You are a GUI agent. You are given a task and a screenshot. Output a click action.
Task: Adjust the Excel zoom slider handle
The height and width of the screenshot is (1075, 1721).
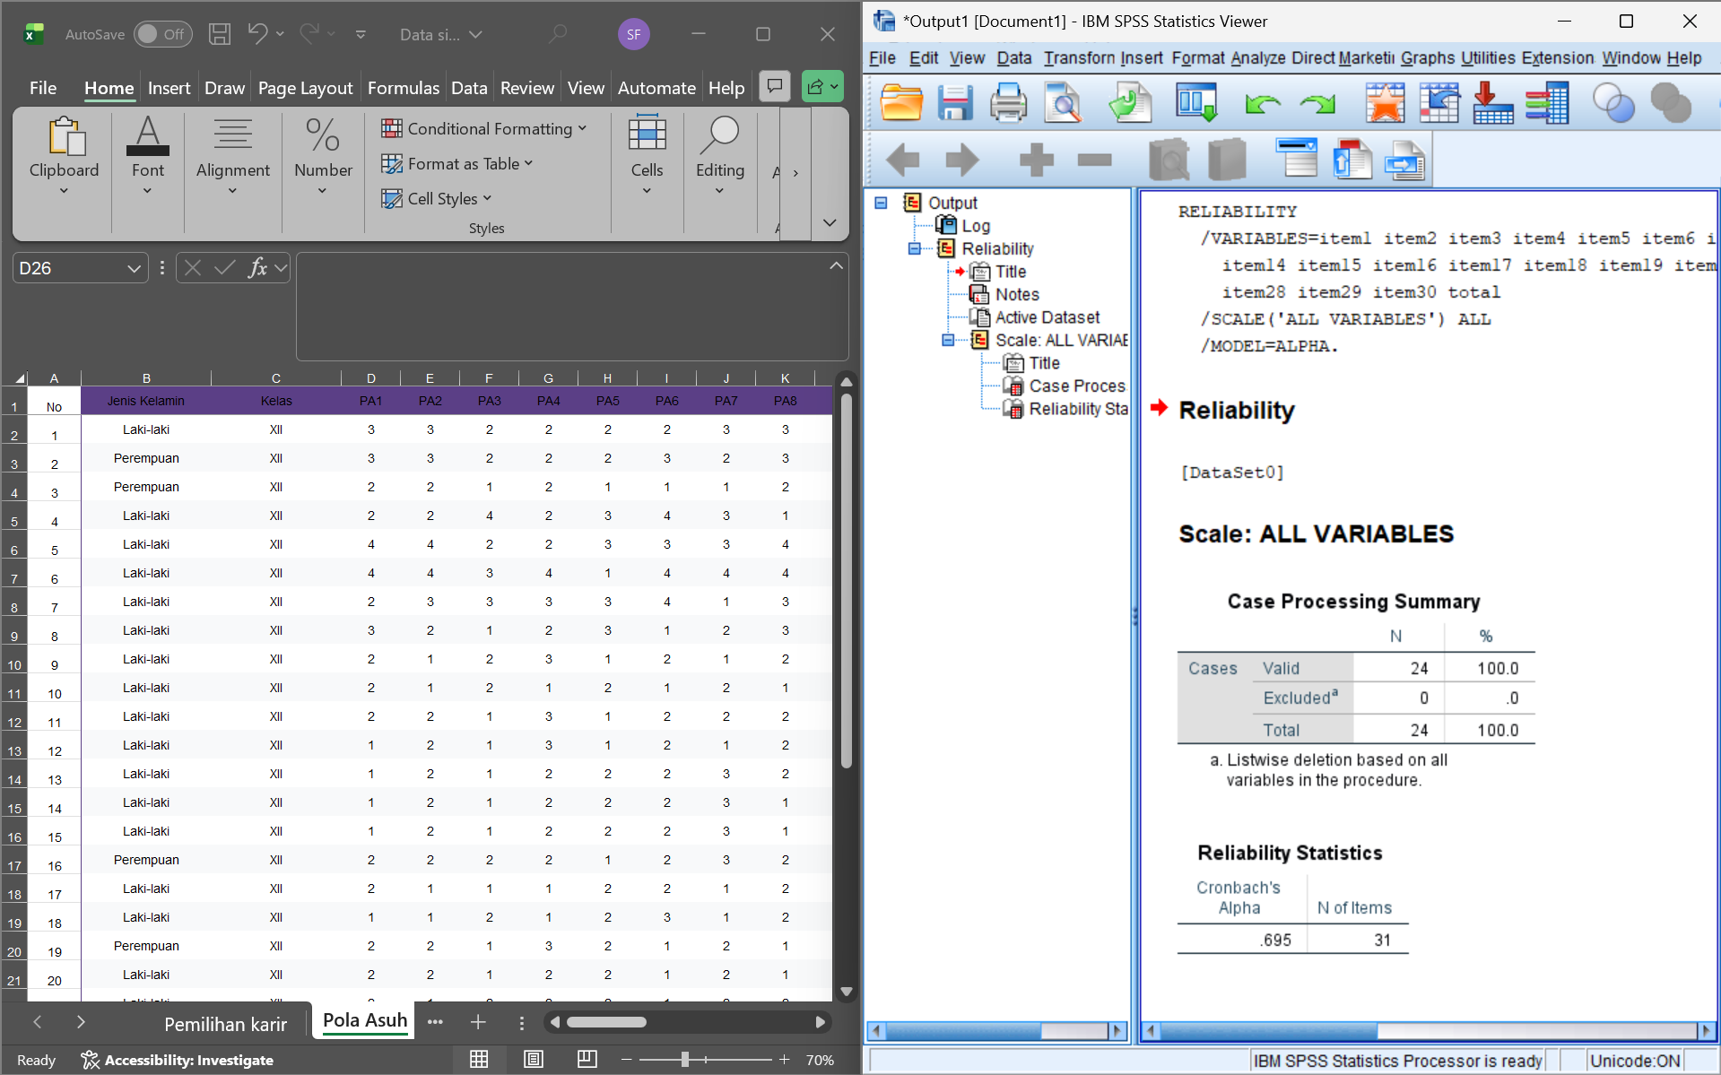pos(685,1060)
